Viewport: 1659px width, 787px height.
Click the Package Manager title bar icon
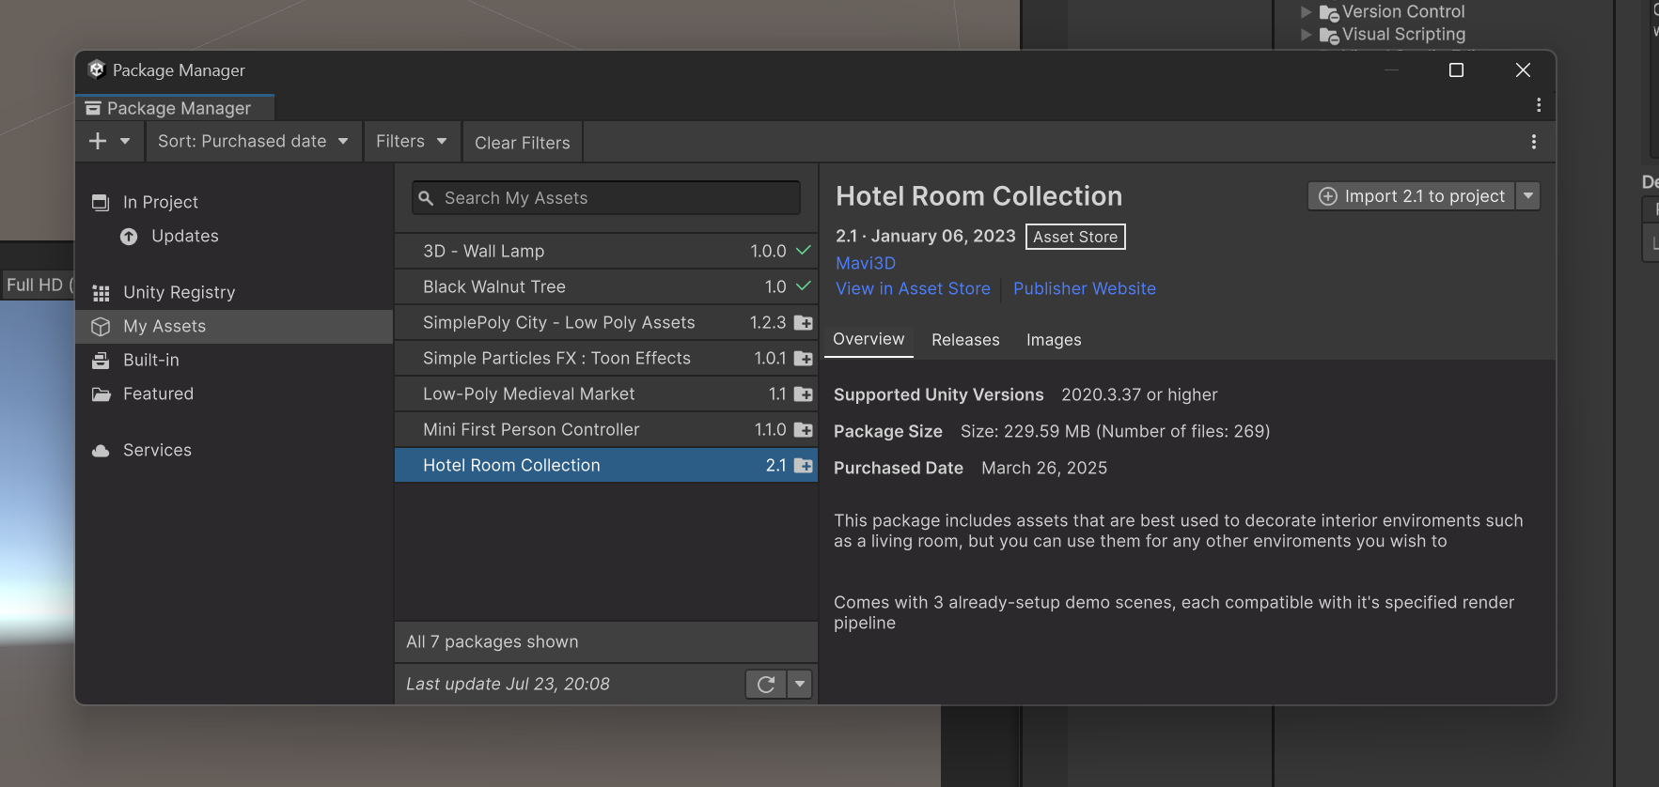96,69
